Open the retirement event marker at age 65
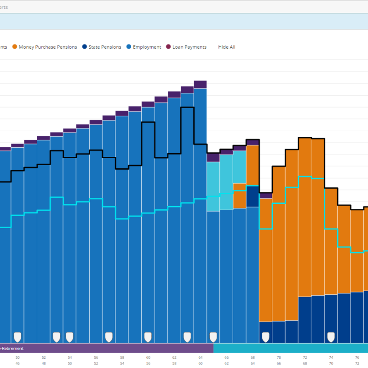368x368 pixels. tap(213, 337)
